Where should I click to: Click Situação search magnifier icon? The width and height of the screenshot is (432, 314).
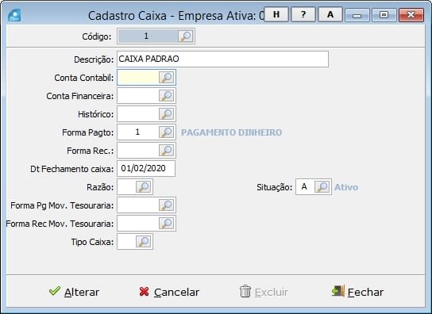[x=322, y=186]
